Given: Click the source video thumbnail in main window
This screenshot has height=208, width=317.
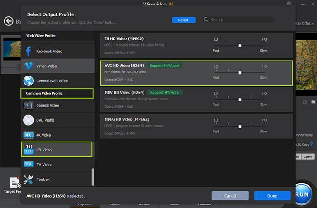Looking at the screenshot, I should pos(12,49).
